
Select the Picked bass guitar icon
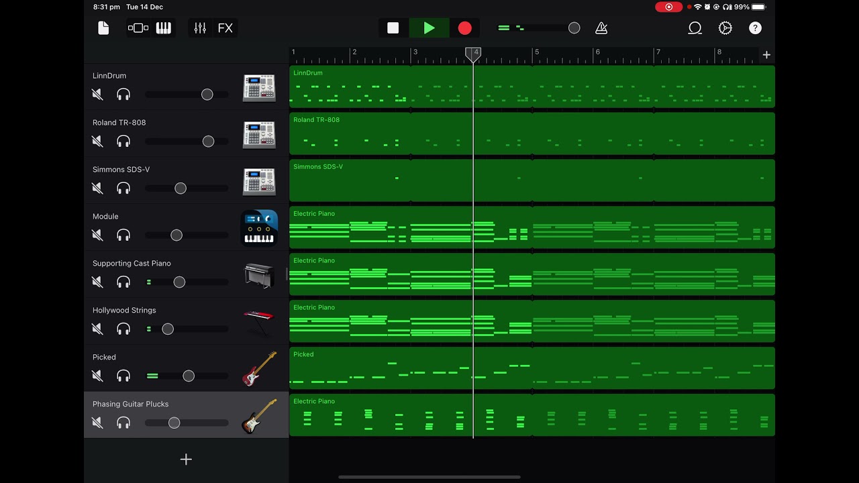[259, 369]
